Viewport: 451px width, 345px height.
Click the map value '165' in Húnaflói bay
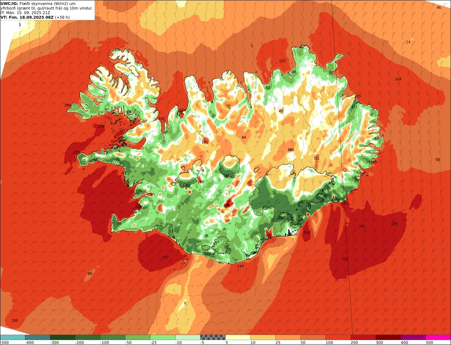(162, 119)
